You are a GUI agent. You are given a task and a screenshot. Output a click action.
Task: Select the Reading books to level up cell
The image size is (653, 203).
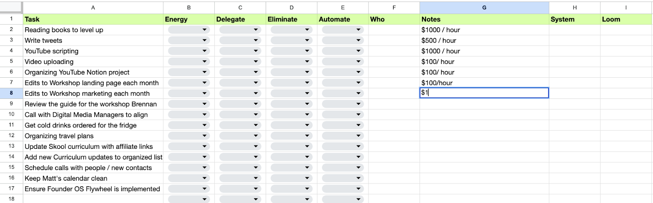[x=93, y=30]
